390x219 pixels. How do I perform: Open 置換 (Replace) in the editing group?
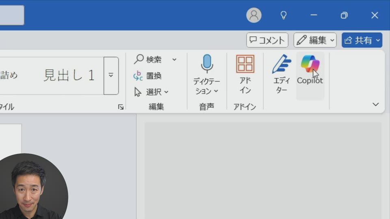pyautogui.click(x=148, y=76)
